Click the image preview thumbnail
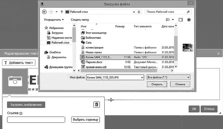Screen dimensions: 223x129 click(188, 47)
